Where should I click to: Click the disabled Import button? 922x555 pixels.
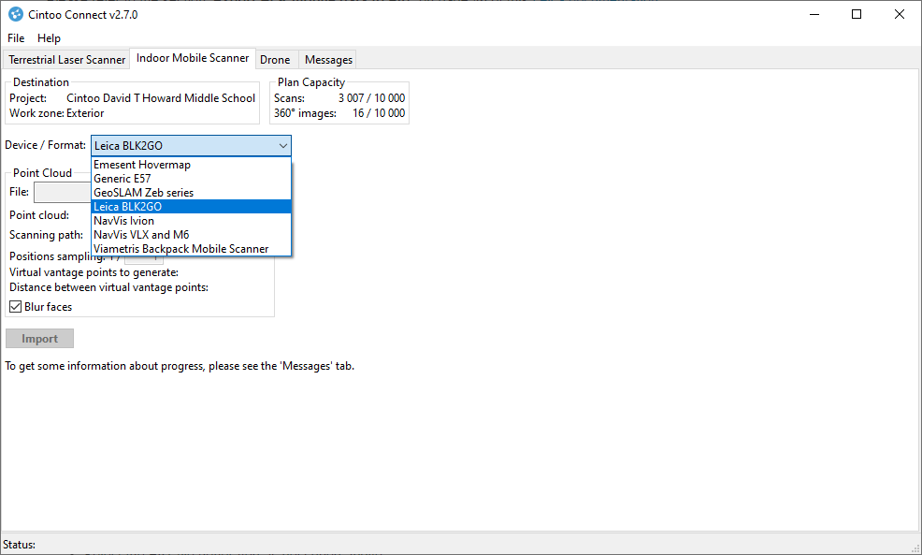[39, 339]
